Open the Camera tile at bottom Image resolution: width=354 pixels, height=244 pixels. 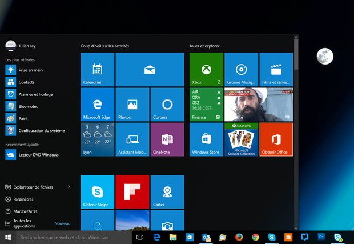click(x=167, y=220)
